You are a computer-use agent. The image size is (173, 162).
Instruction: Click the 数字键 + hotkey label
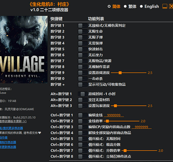58,85
